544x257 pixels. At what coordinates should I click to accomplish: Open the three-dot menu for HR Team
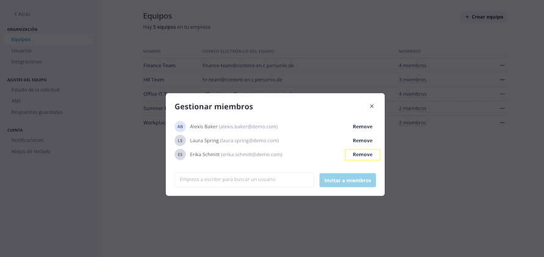pos(502,79)
